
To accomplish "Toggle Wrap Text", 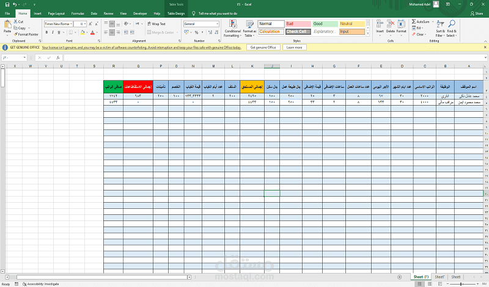I will 156,24.
